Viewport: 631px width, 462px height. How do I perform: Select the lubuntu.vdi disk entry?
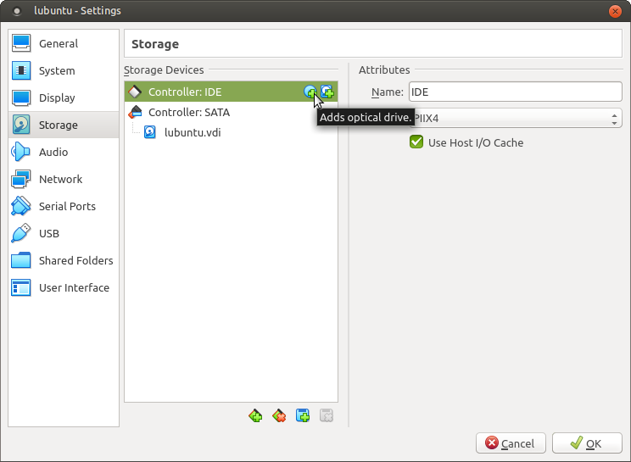(231, 132)
